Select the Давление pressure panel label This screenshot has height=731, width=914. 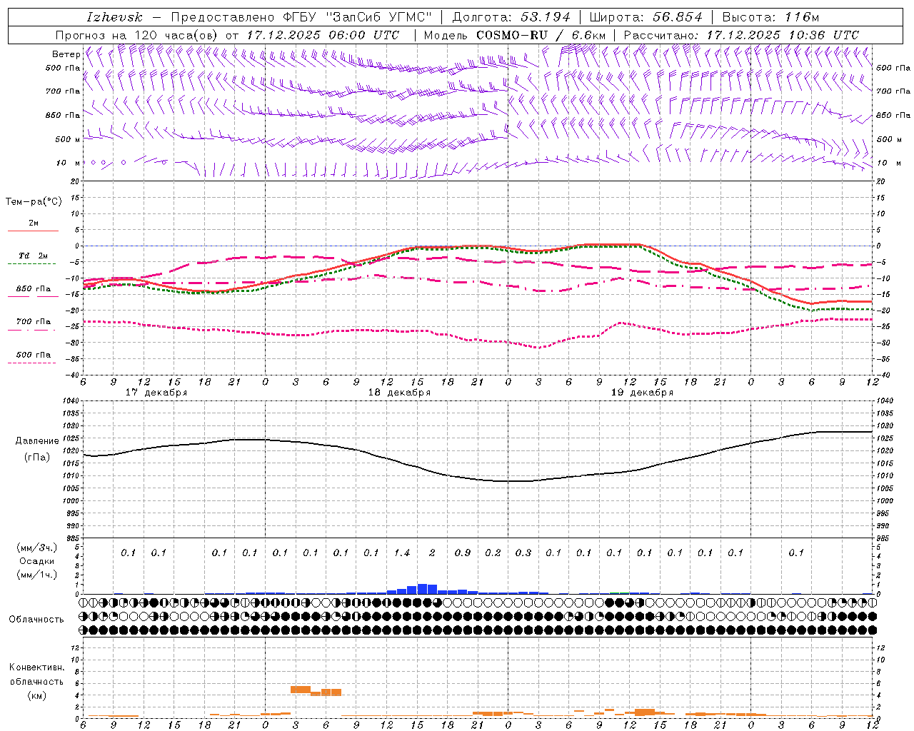tap(37, 441)
